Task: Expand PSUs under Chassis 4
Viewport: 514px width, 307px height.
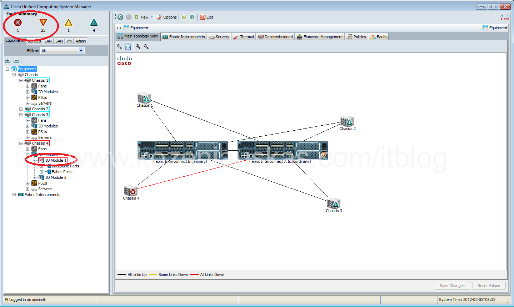Action: pyautogui.click(x=28, y=183)
